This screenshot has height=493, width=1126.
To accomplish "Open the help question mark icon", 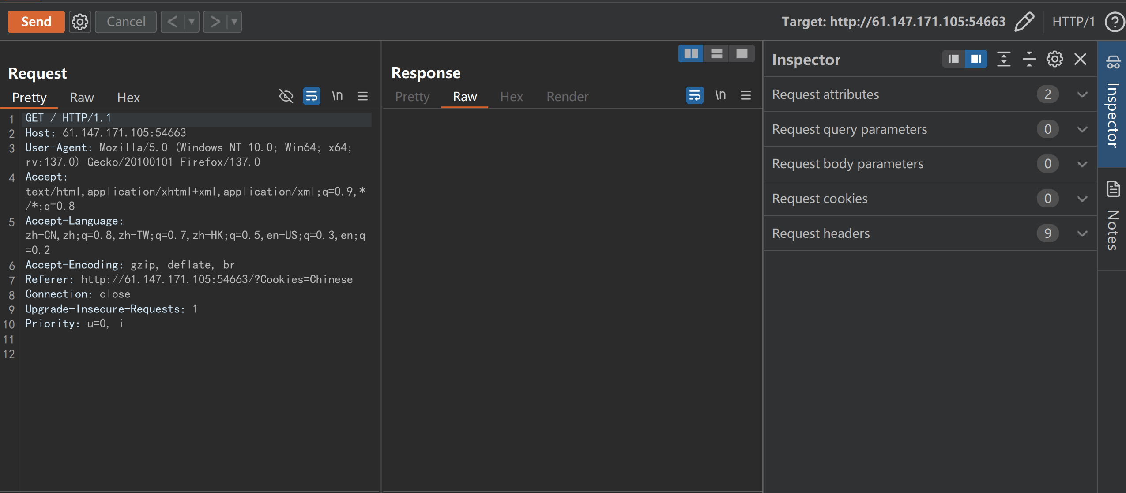I will (x=1115, y=22).
